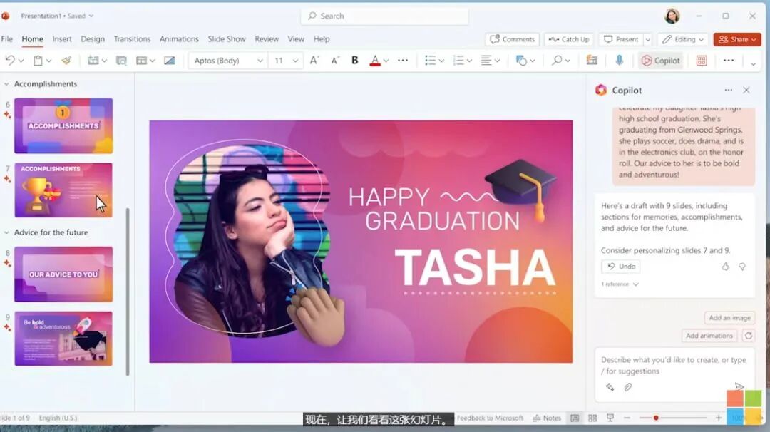This screenshot has height=432, width=770.
Task: Click thumbs up on Copilot response
Action: 725,267
